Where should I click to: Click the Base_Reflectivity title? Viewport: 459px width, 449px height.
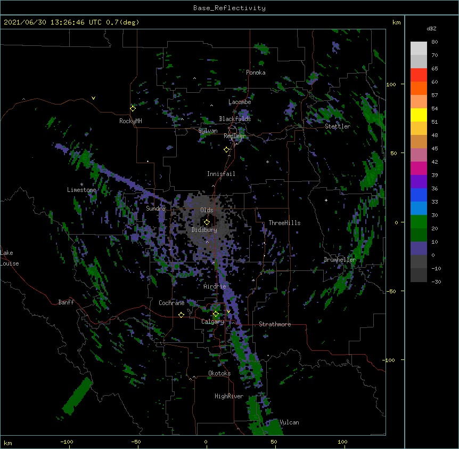(229, 8)
